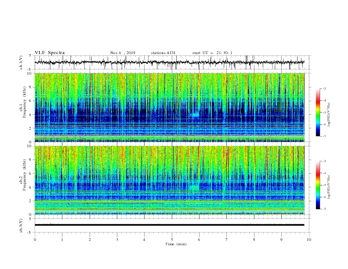
Task: Click the "VLF Spectra" title text
Action: pos(50,53)
